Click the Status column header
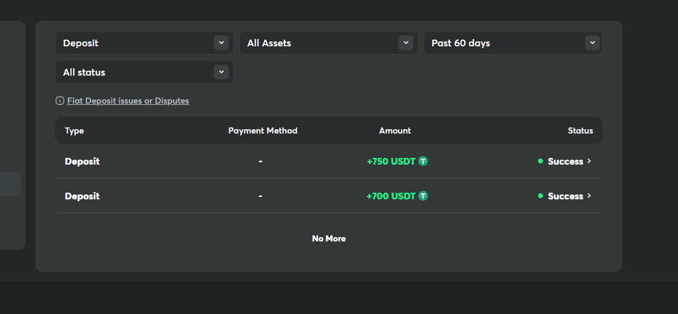Image resolution: width=678 pixels, height=314 pixels. tap(580, 130)
